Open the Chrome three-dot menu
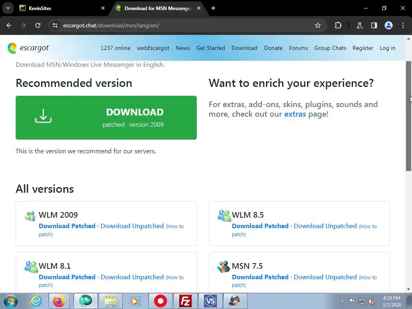The width and height of the screenshot is (412, 309). click(403, 25)
